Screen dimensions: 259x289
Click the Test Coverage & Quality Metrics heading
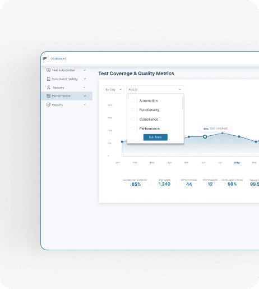[x=136, y=74]
